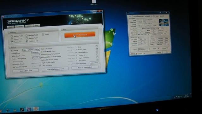Enable the Triple Buffering checkbox

(97, 57)
